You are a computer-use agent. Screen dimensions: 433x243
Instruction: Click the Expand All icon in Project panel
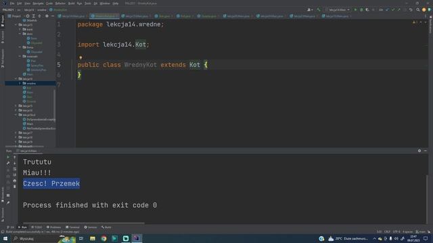pyautogui.click(x=34, y=16)
